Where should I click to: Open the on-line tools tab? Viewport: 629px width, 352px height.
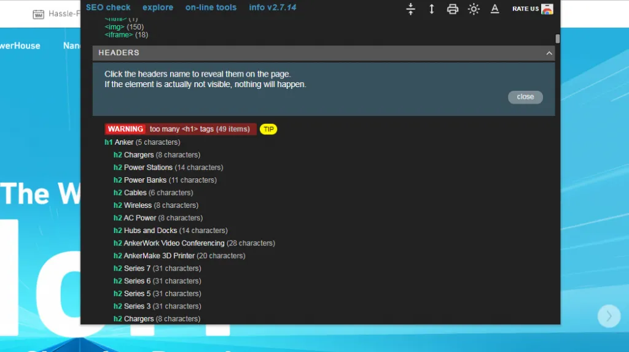[x=211, y=7]
